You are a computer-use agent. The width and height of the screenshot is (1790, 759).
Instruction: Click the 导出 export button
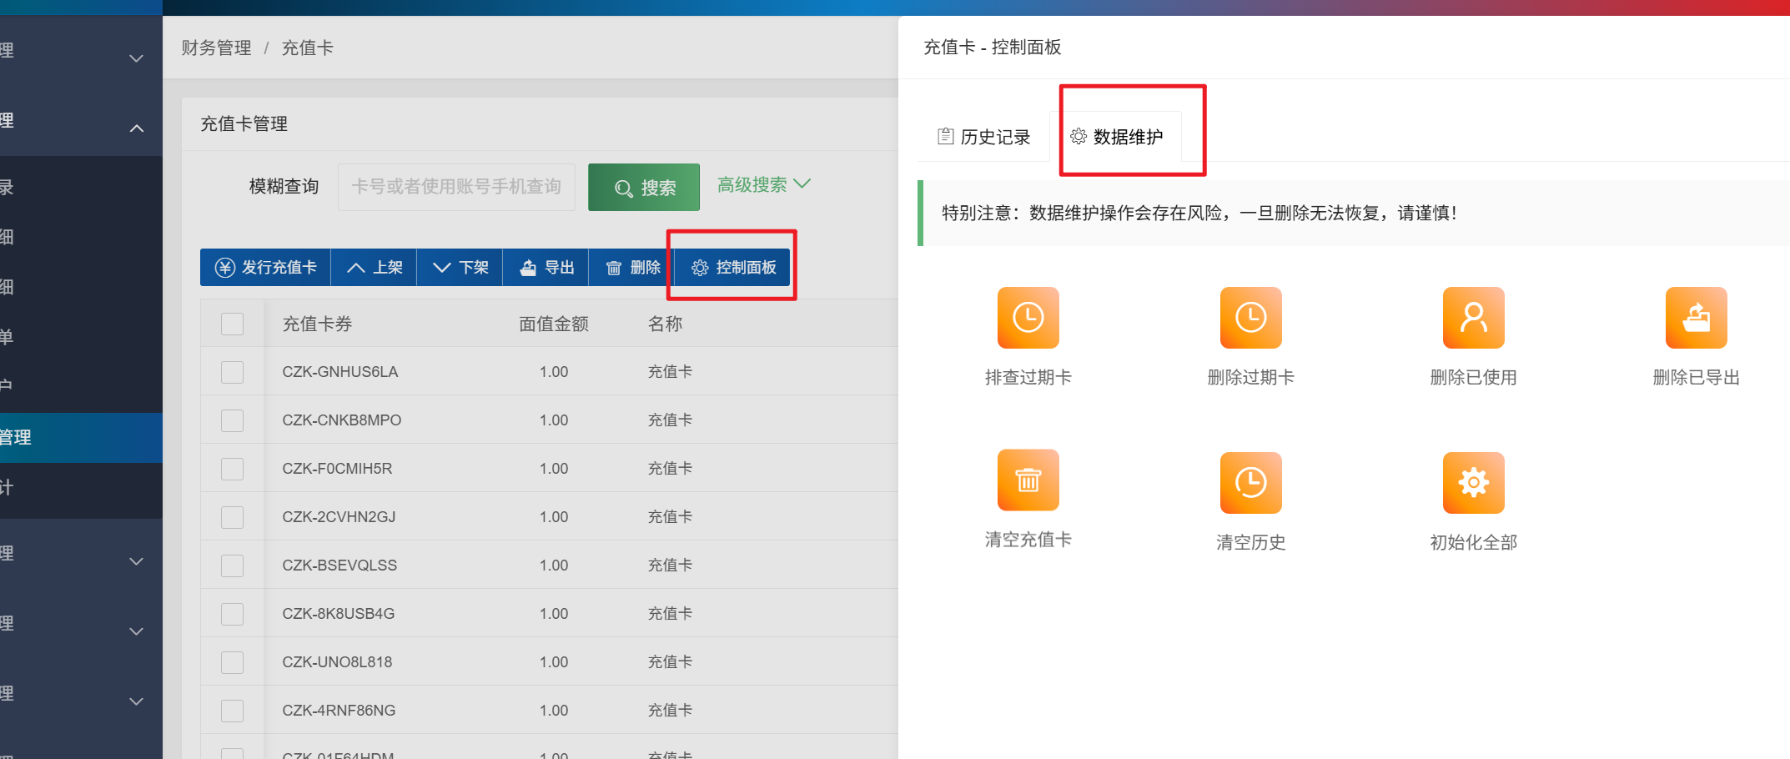point(546,268)
